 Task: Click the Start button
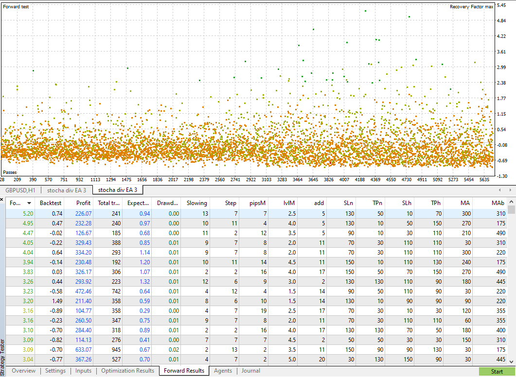(x=497, y=371)
